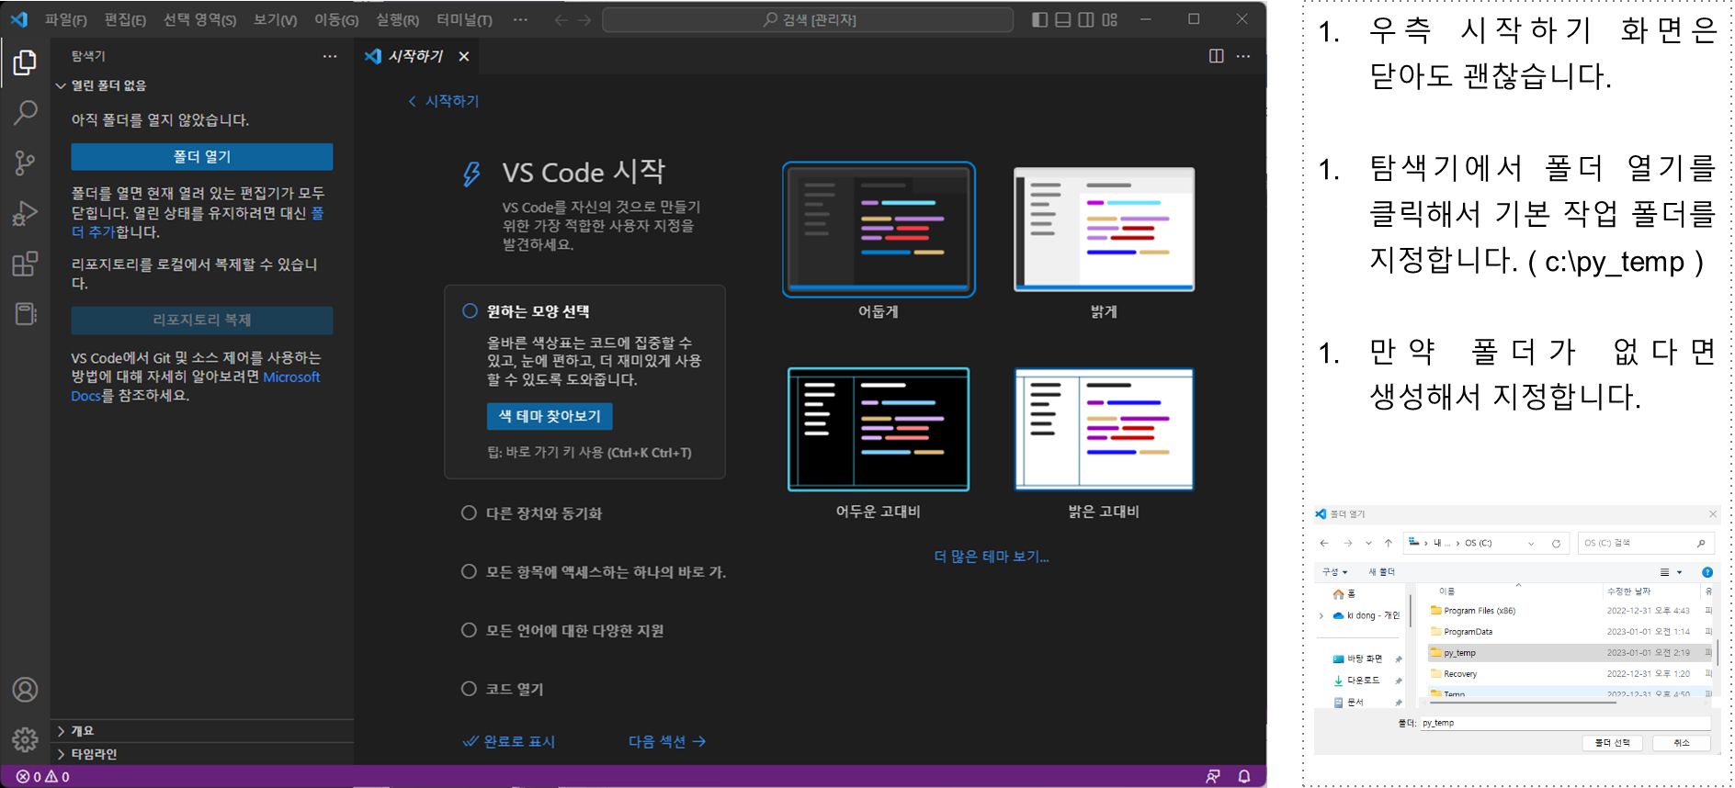Click the 색 테마 찾아보기 button
The height and width of the screenshot is (788, 1735).
coord(550,416)
